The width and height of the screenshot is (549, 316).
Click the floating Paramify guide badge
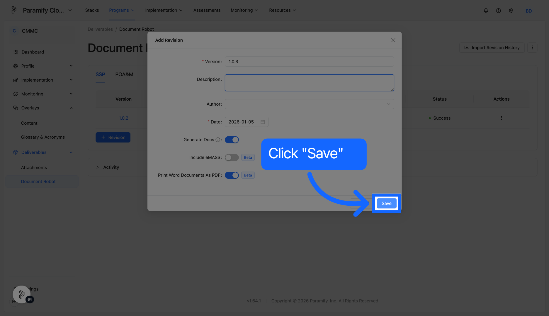coord(22,294)
